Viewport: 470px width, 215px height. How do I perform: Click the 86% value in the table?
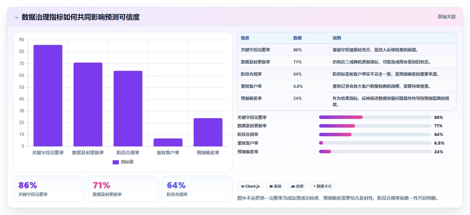click(297, 50)
